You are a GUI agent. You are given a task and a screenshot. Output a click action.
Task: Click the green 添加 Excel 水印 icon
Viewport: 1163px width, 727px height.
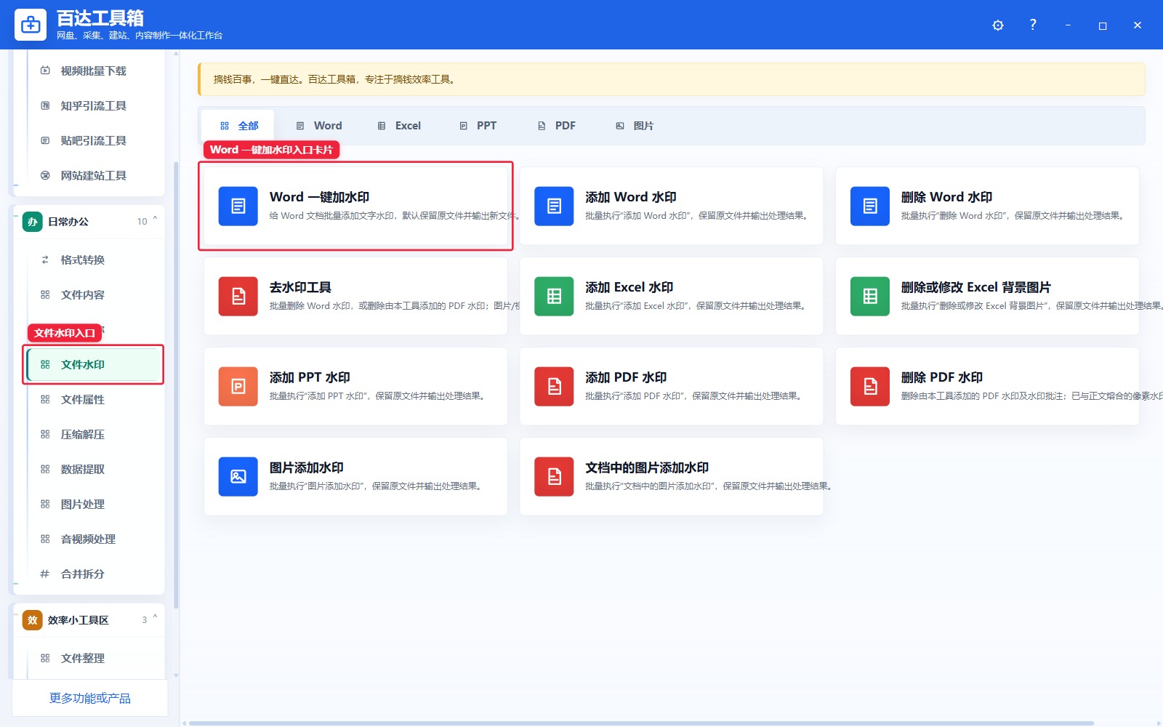554,297
